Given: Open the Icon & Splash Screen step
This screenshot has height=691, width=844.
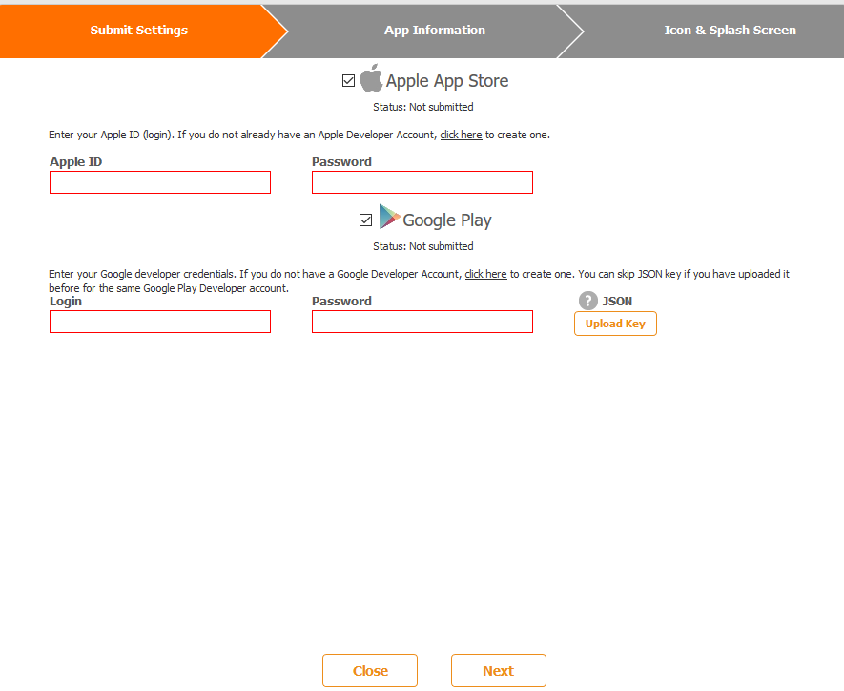Looking at the screenshot, I should pos(730,31).
